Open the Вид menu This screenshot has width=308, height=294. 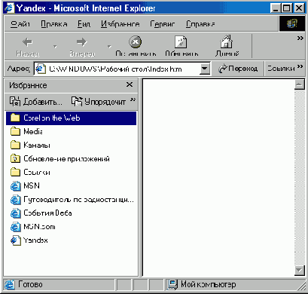point(84,24)
